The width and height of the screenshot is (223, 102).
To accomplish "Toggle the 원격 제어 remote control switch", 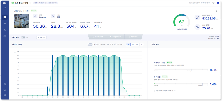I will (23, 37).
